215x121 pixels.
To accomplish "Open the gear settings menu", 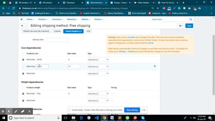I will (181, 26).
